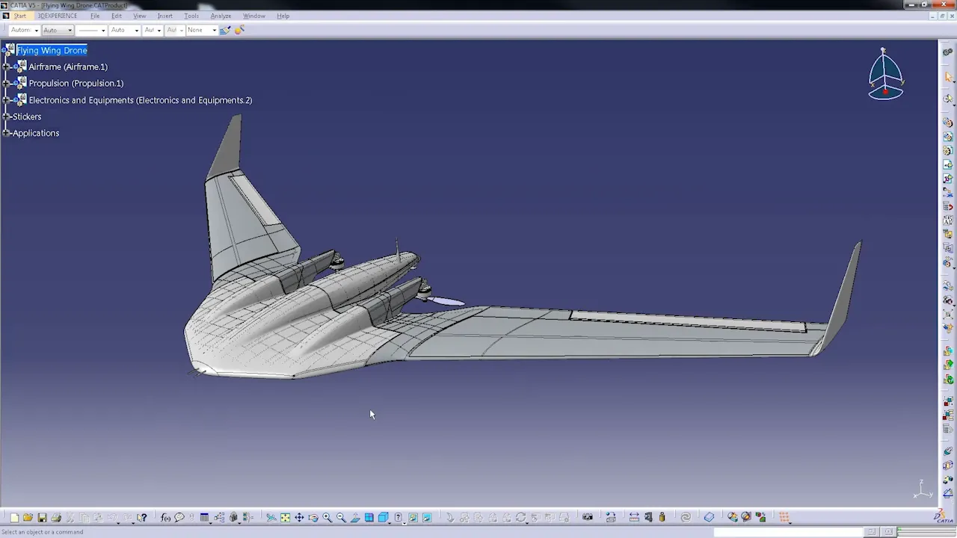Click the Fit All In icon
Screen dimensions: 957x538
[285, 517]
